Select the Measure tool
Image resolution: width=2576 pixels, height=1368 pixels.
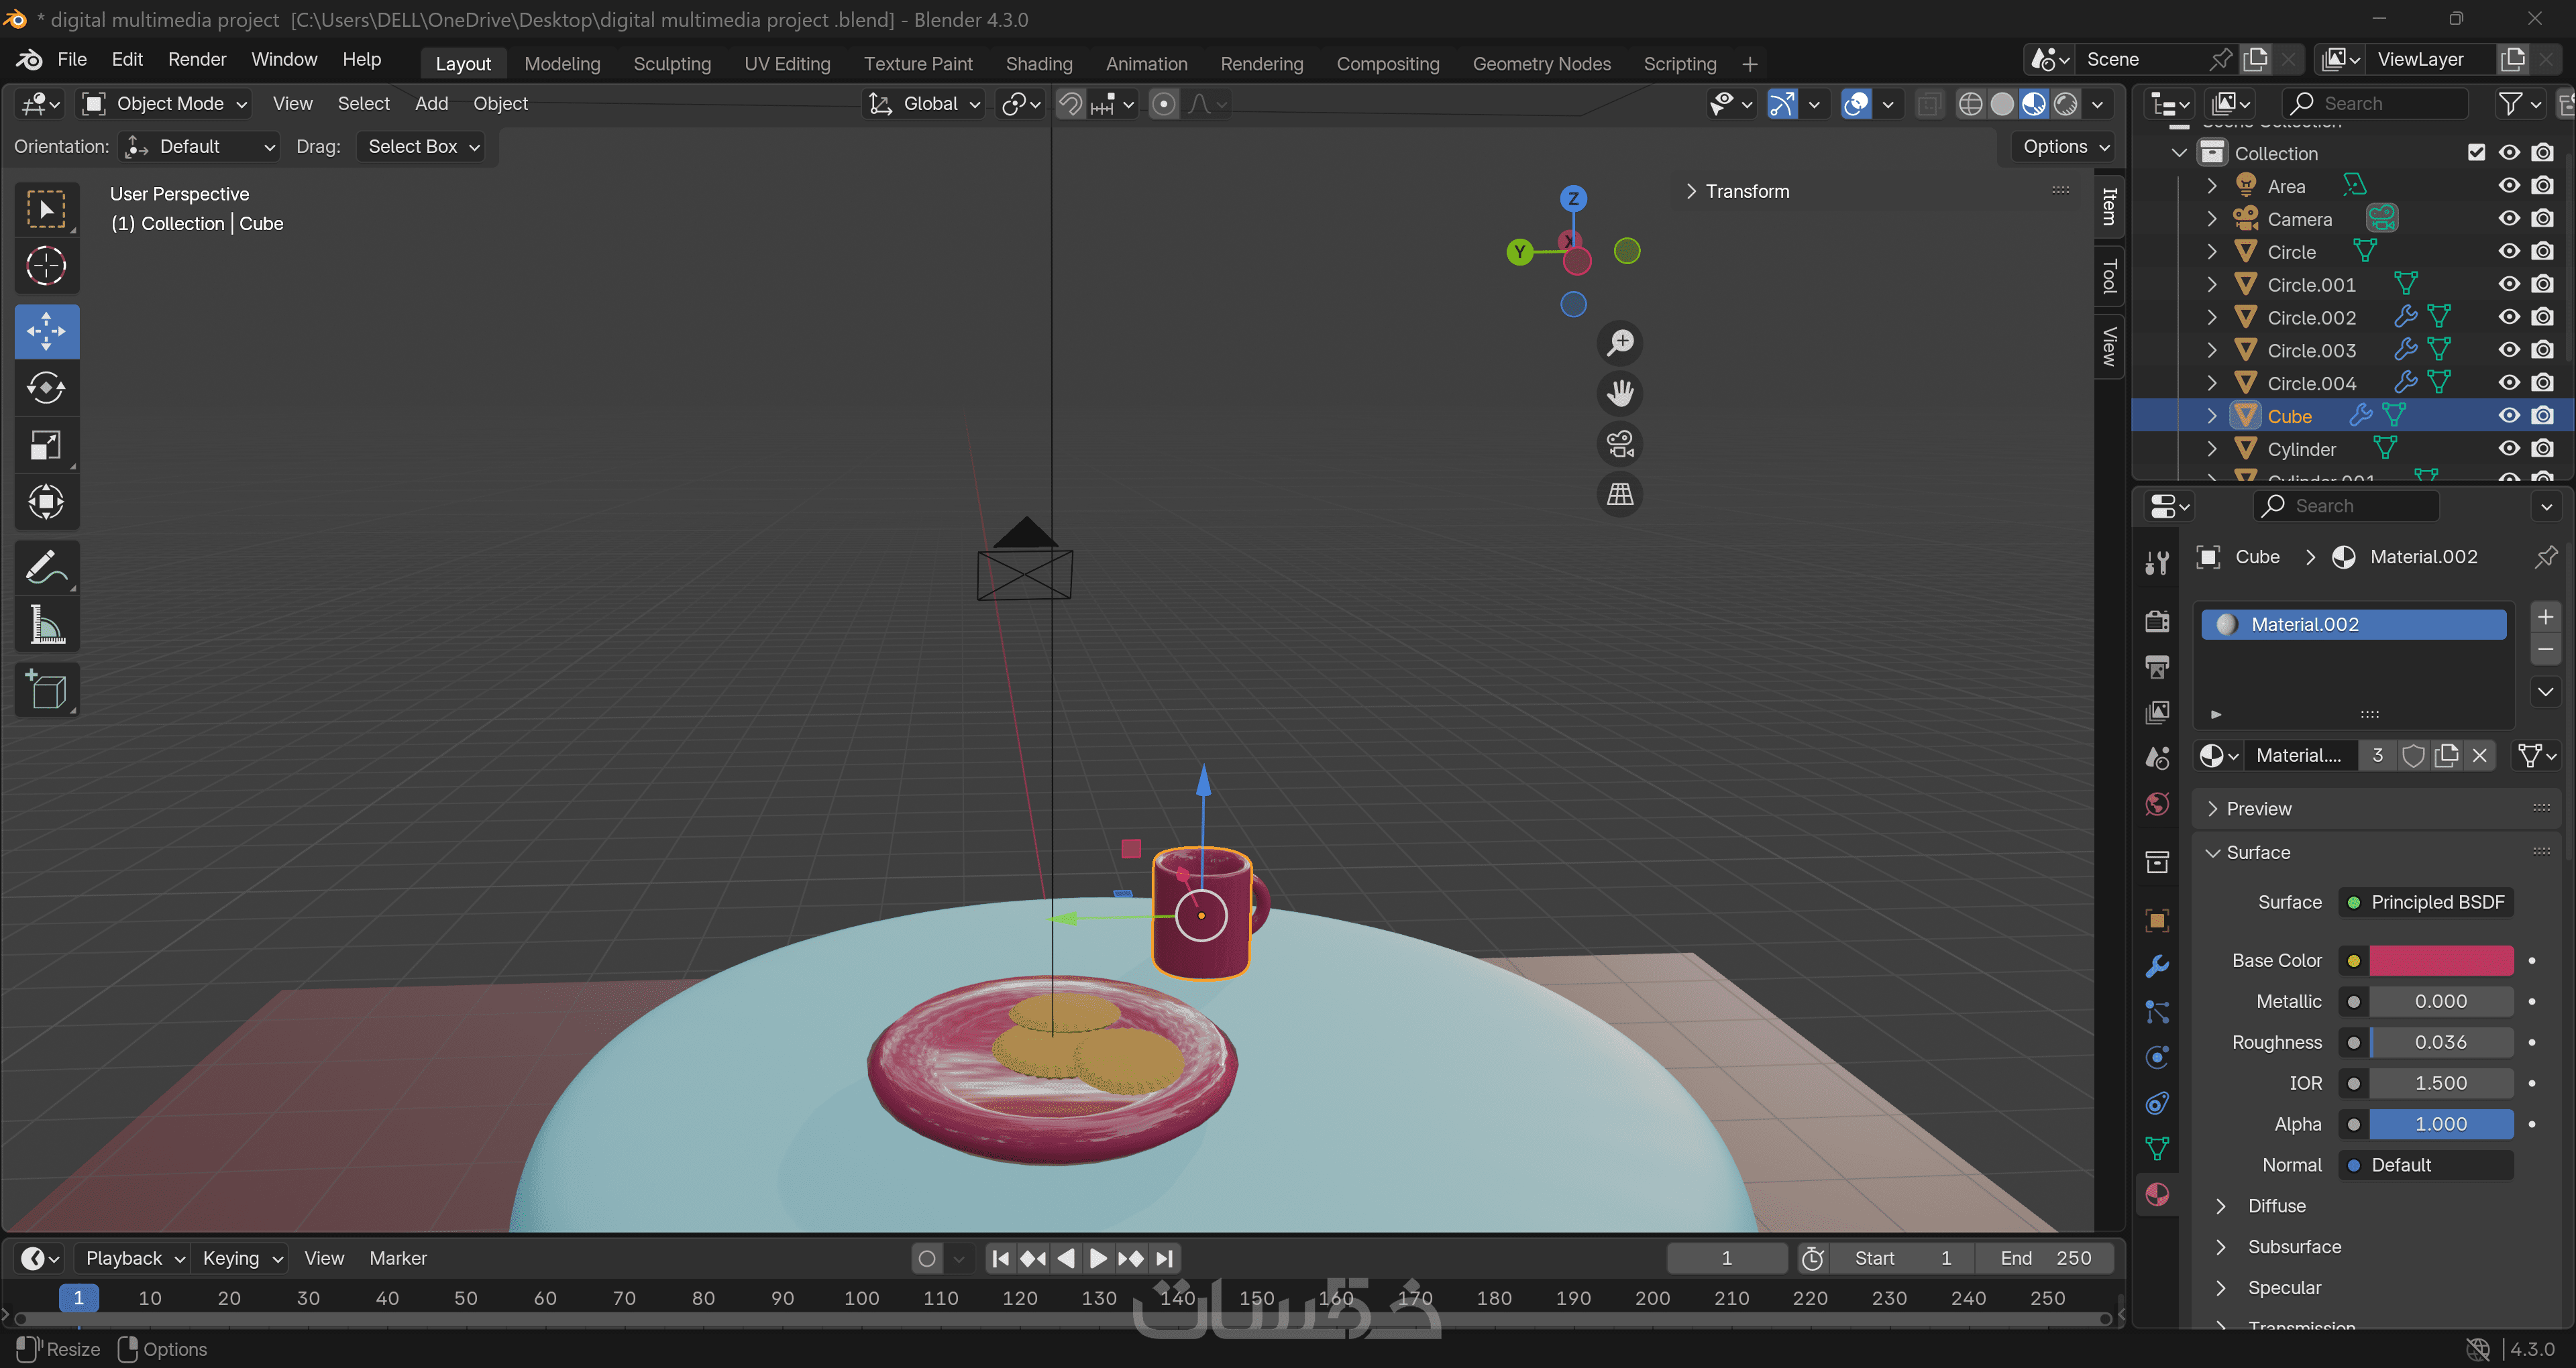coord(46,626)
